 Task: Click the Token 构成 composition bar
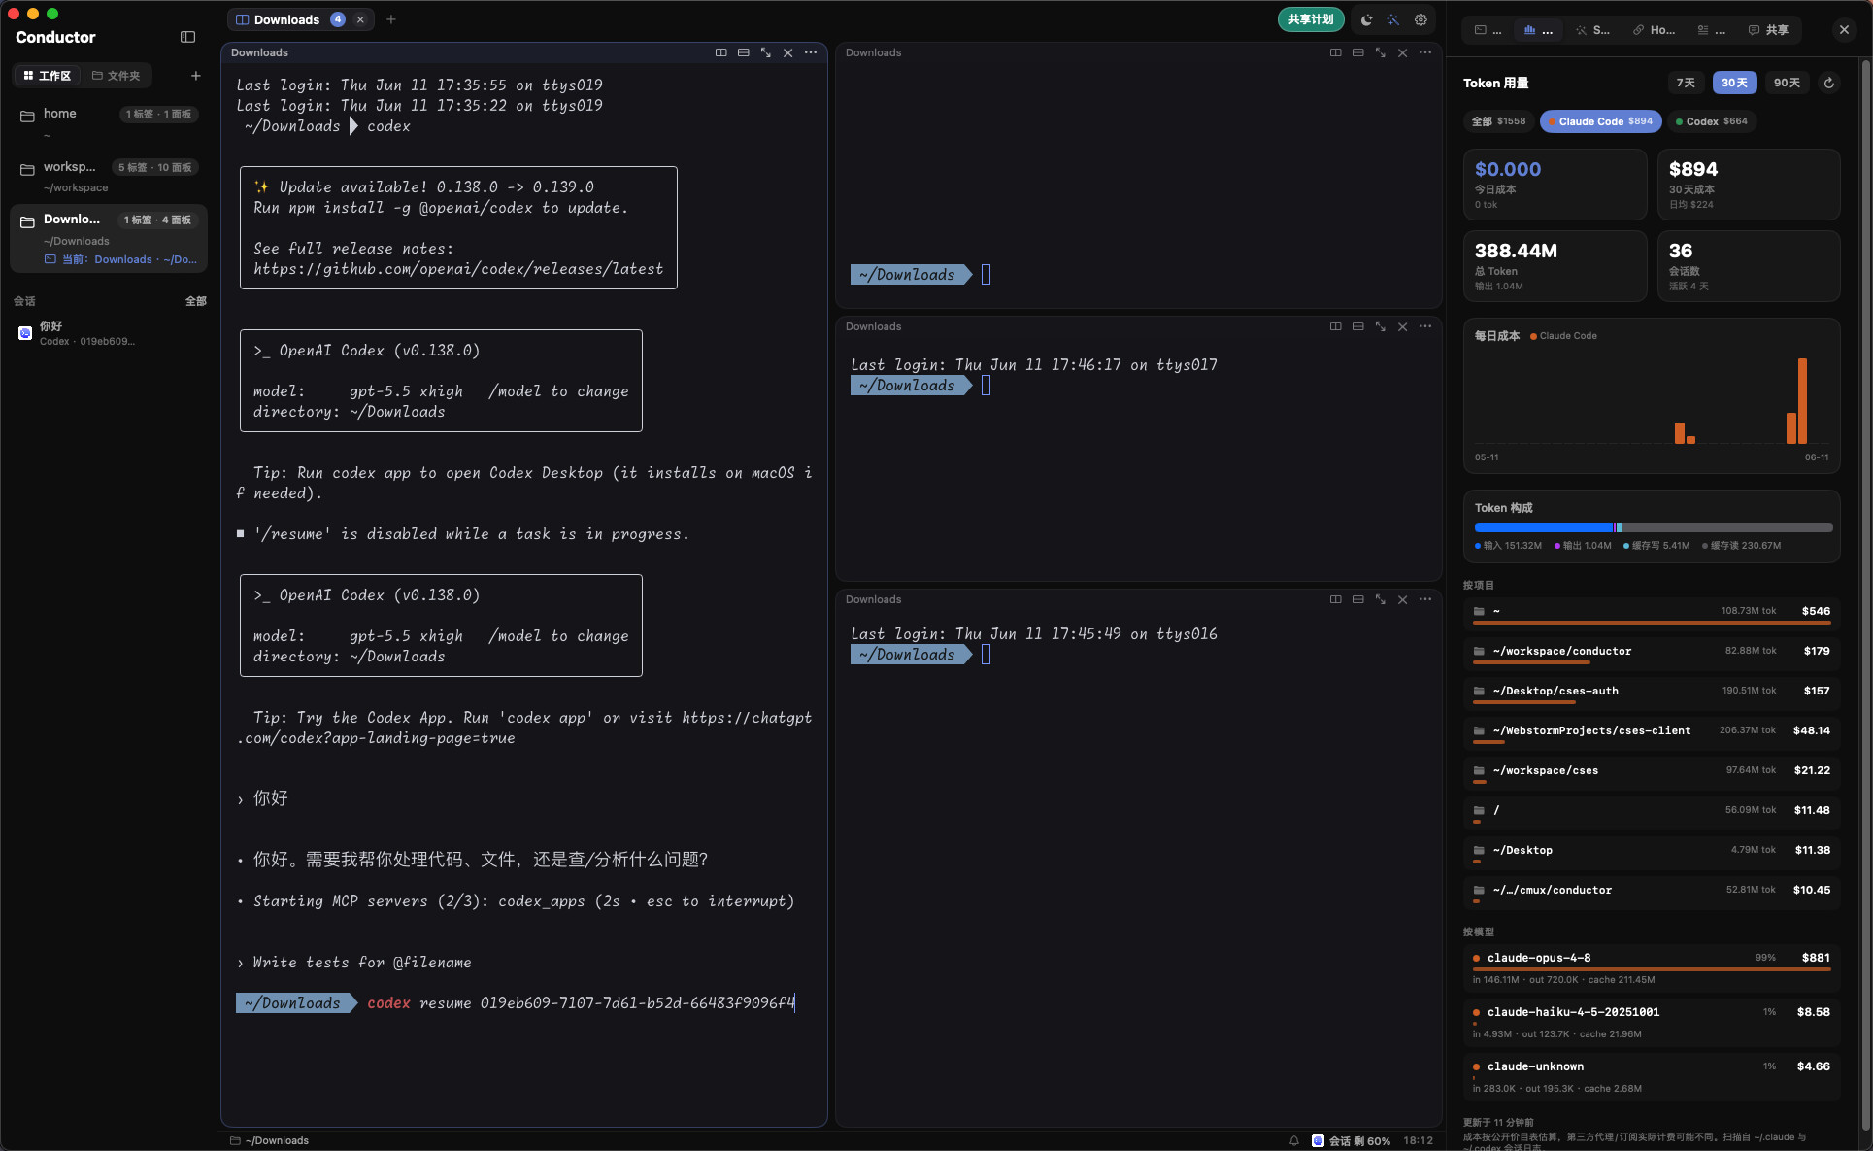click(x=1654, y=527)
